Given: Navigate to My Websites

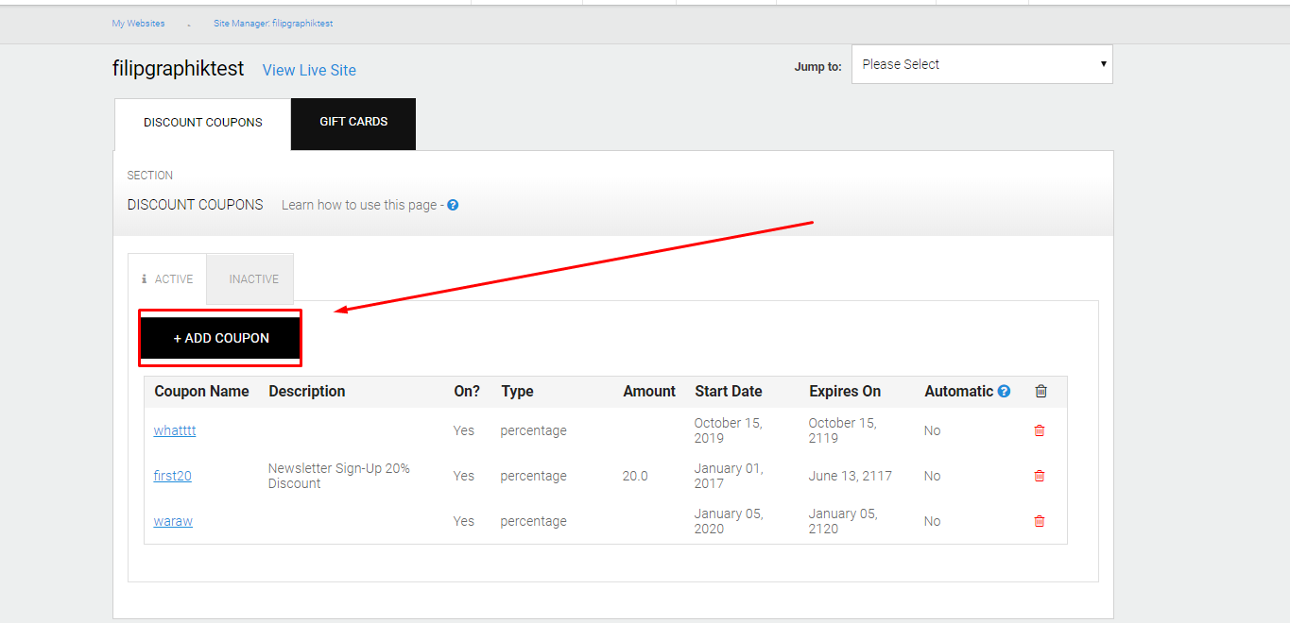Looking at the screenshot, I should click(138, 23).
